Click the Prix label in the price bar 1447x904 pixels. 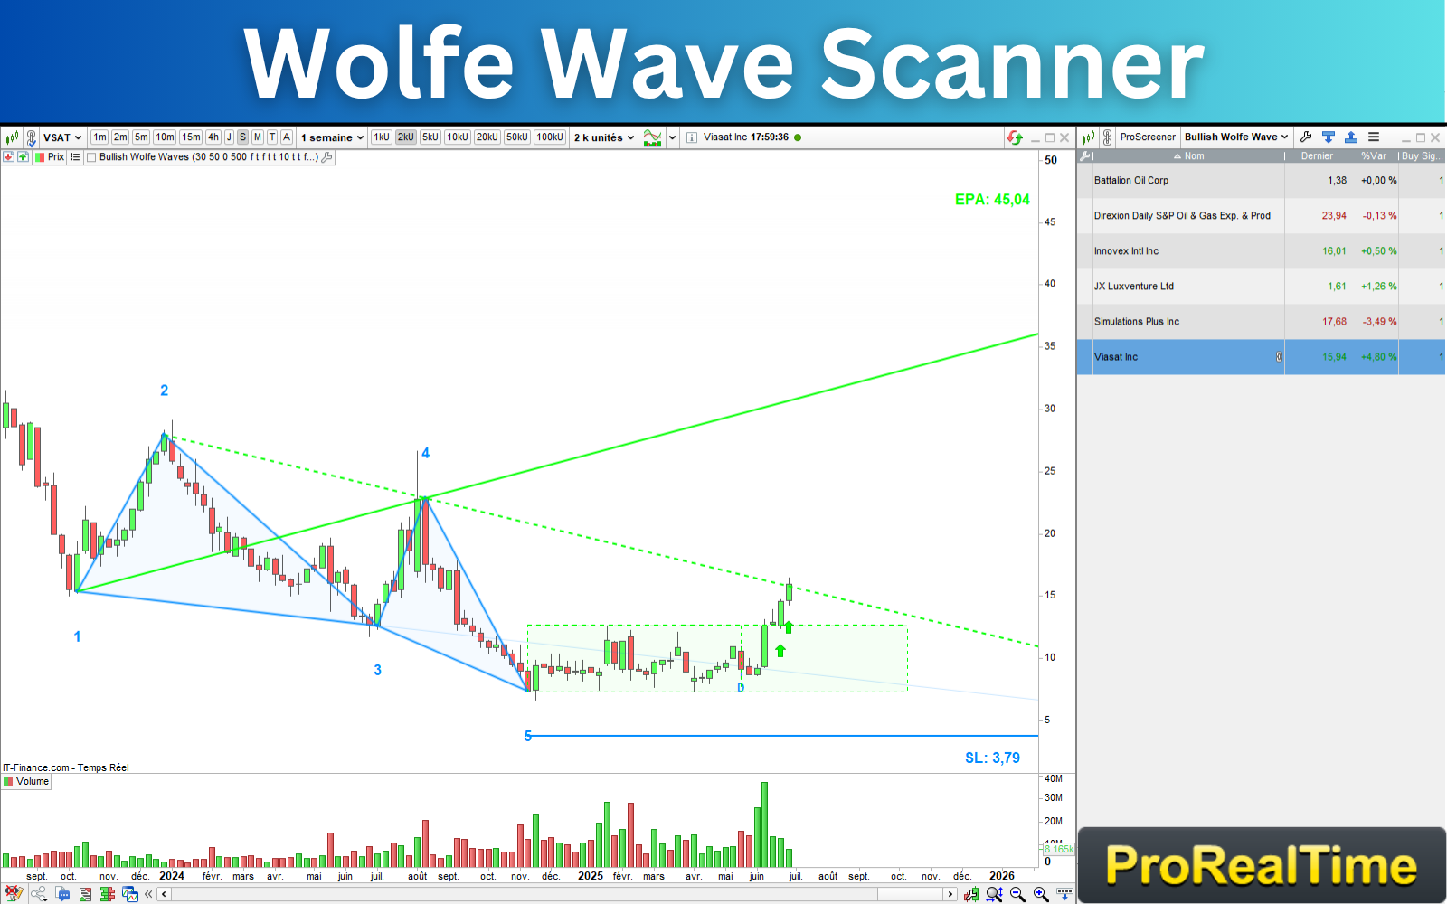56,157
